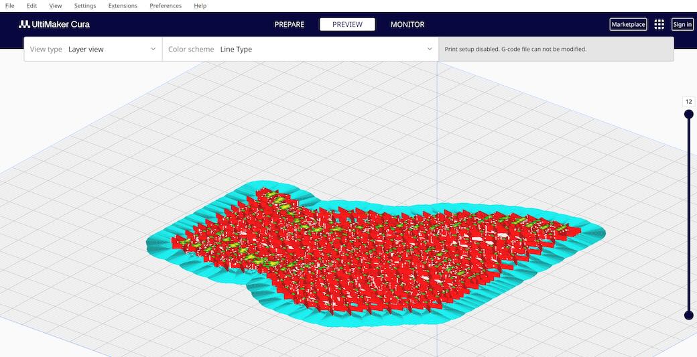
Task: Open the Help menu
Action: pos(200,6)
